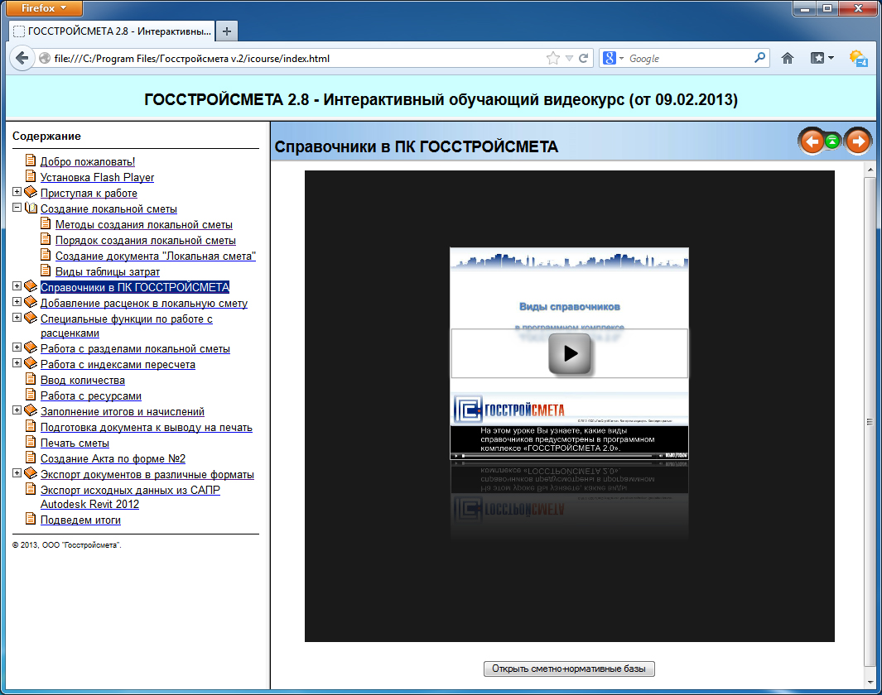Go back with browser Back arrow
The height and width of the screenshot is (695, 882).
(x=22, y=58)
